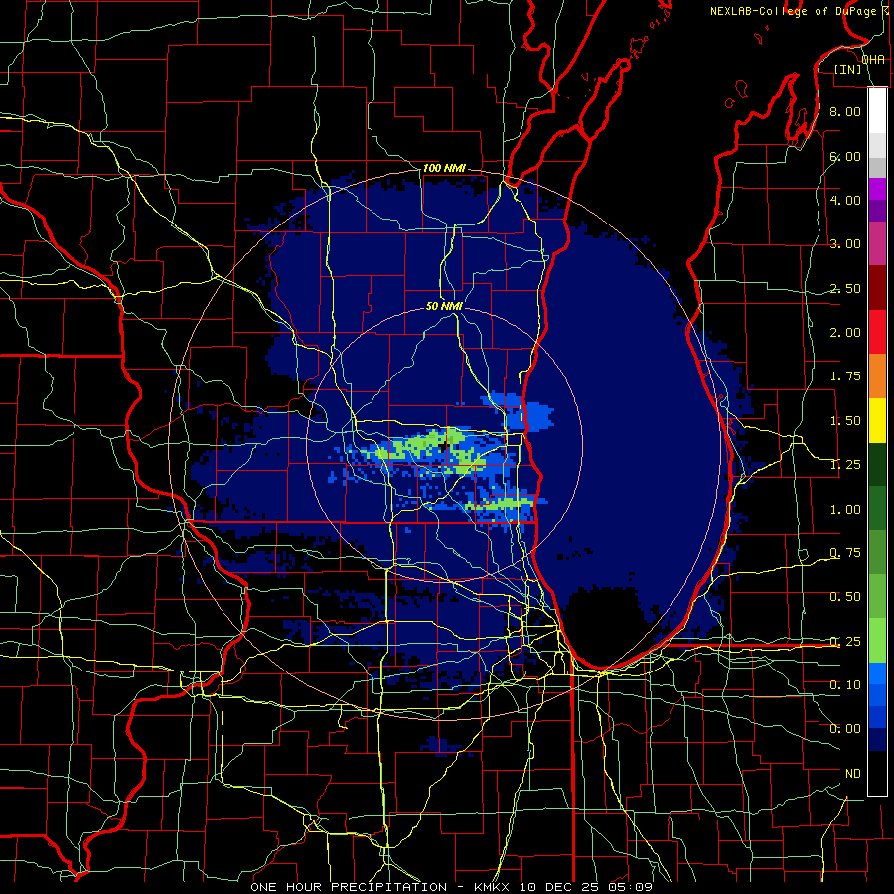Image resolution: width=894 pixels, height=894 pixels.
Task: Click the NEXLAB-College of DuPage credit text
Action: coord(793,11)
